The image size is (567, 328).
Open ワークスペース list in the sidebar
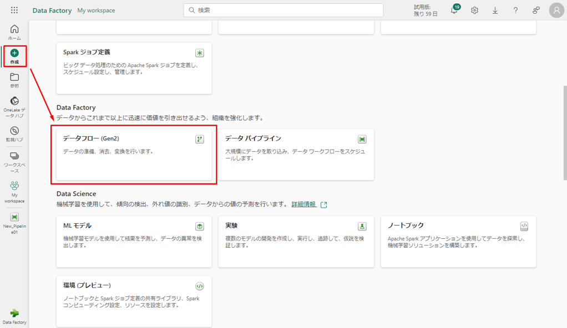14,162
